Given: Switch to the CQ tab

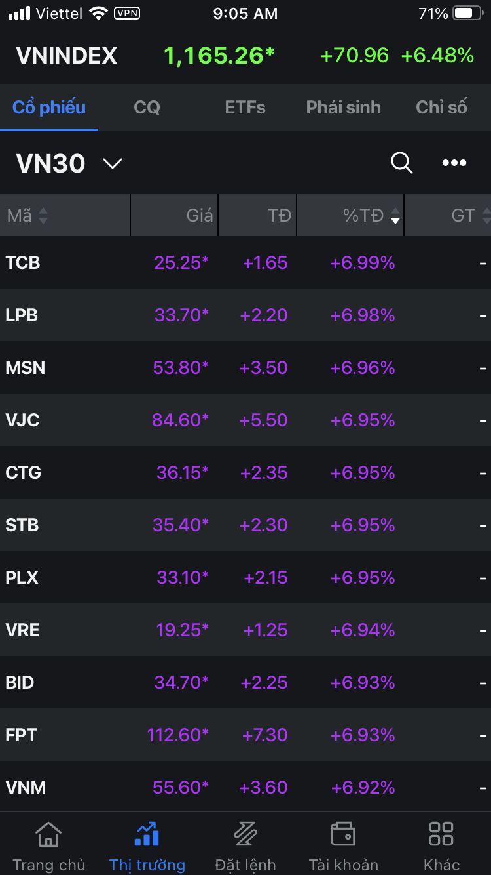Looking at the screenshot, I should (x=147, y=107).
